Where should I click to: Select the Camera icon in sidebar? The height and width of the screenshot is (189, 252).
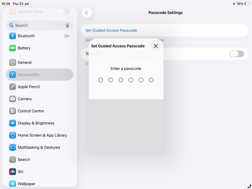pyautogui.click(x=13, y=99)
